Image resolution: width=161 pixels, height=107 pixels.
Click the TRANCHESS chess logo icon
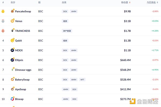click(12, 31)
